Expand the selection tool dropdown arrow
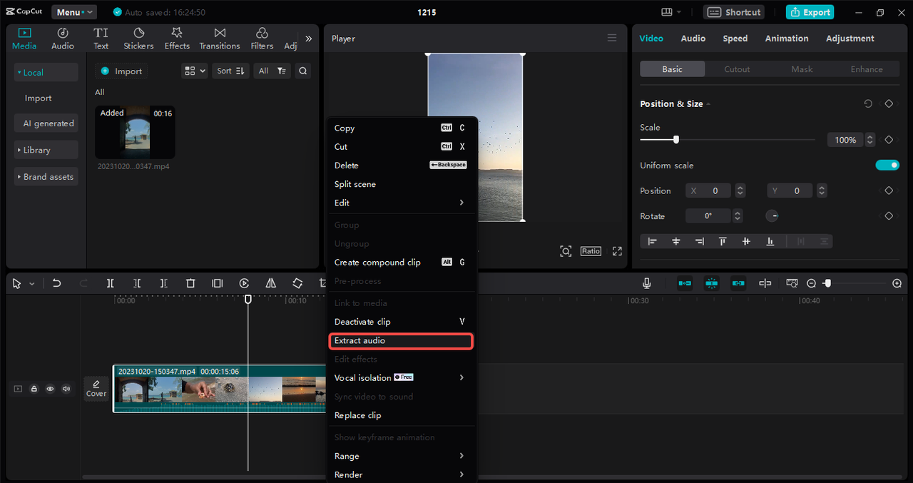This screenshot has width=913, height=483. coord(32,284)
